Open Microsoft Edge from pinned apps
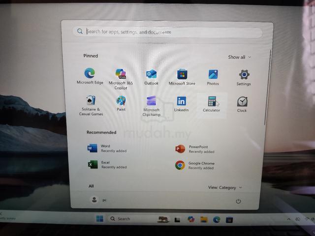 click(x=90, y=76)
